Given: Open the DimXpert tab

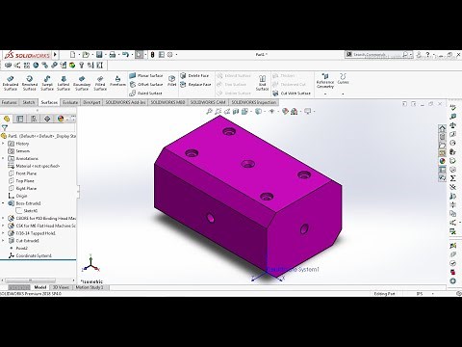Looking at the screenshot, I should (x=91, y=102).
